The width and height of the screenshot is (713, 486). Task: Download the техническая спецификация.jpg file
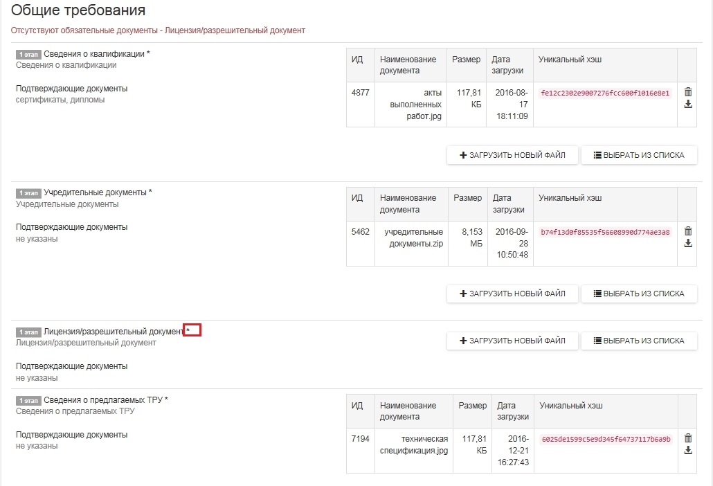[687, 450]
